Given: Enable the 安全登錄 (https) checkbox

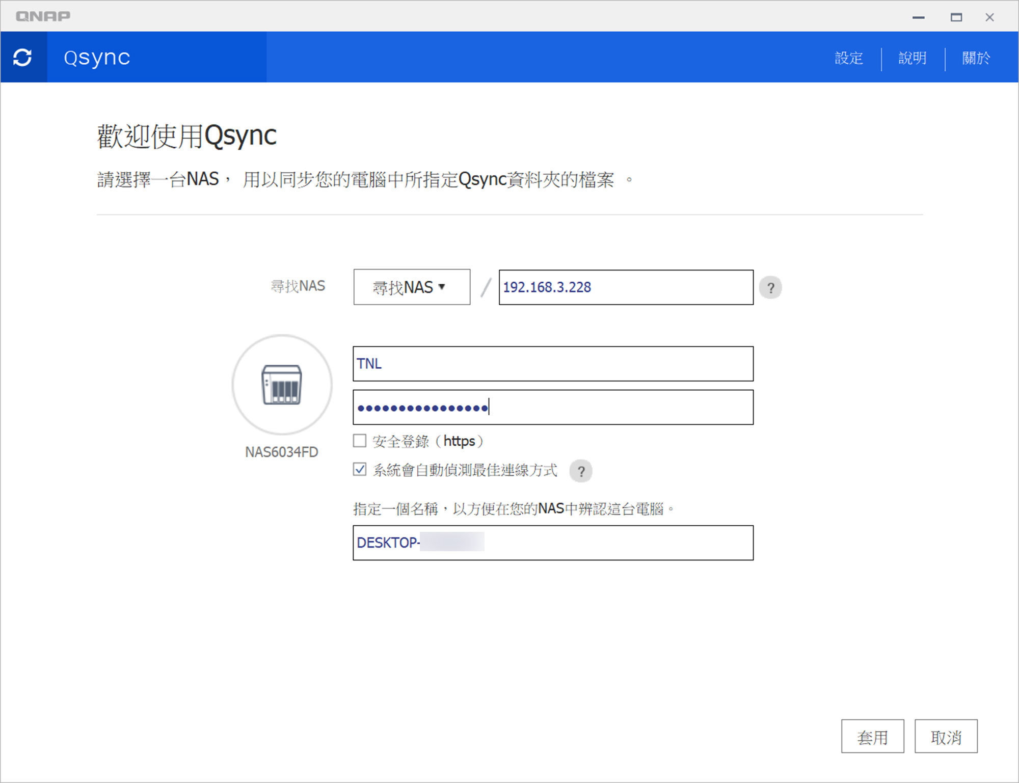Looking at the screenshot, I should [x=360, y=441].
